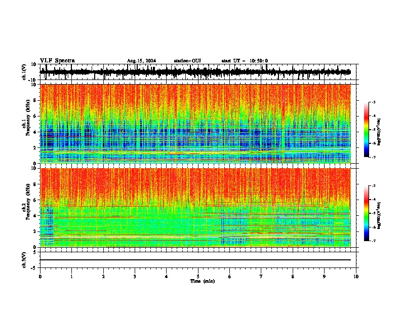Screen dimensions: 401x310
Task: Click the "ch.3(V)" axis label
Action: click(24, 260)
